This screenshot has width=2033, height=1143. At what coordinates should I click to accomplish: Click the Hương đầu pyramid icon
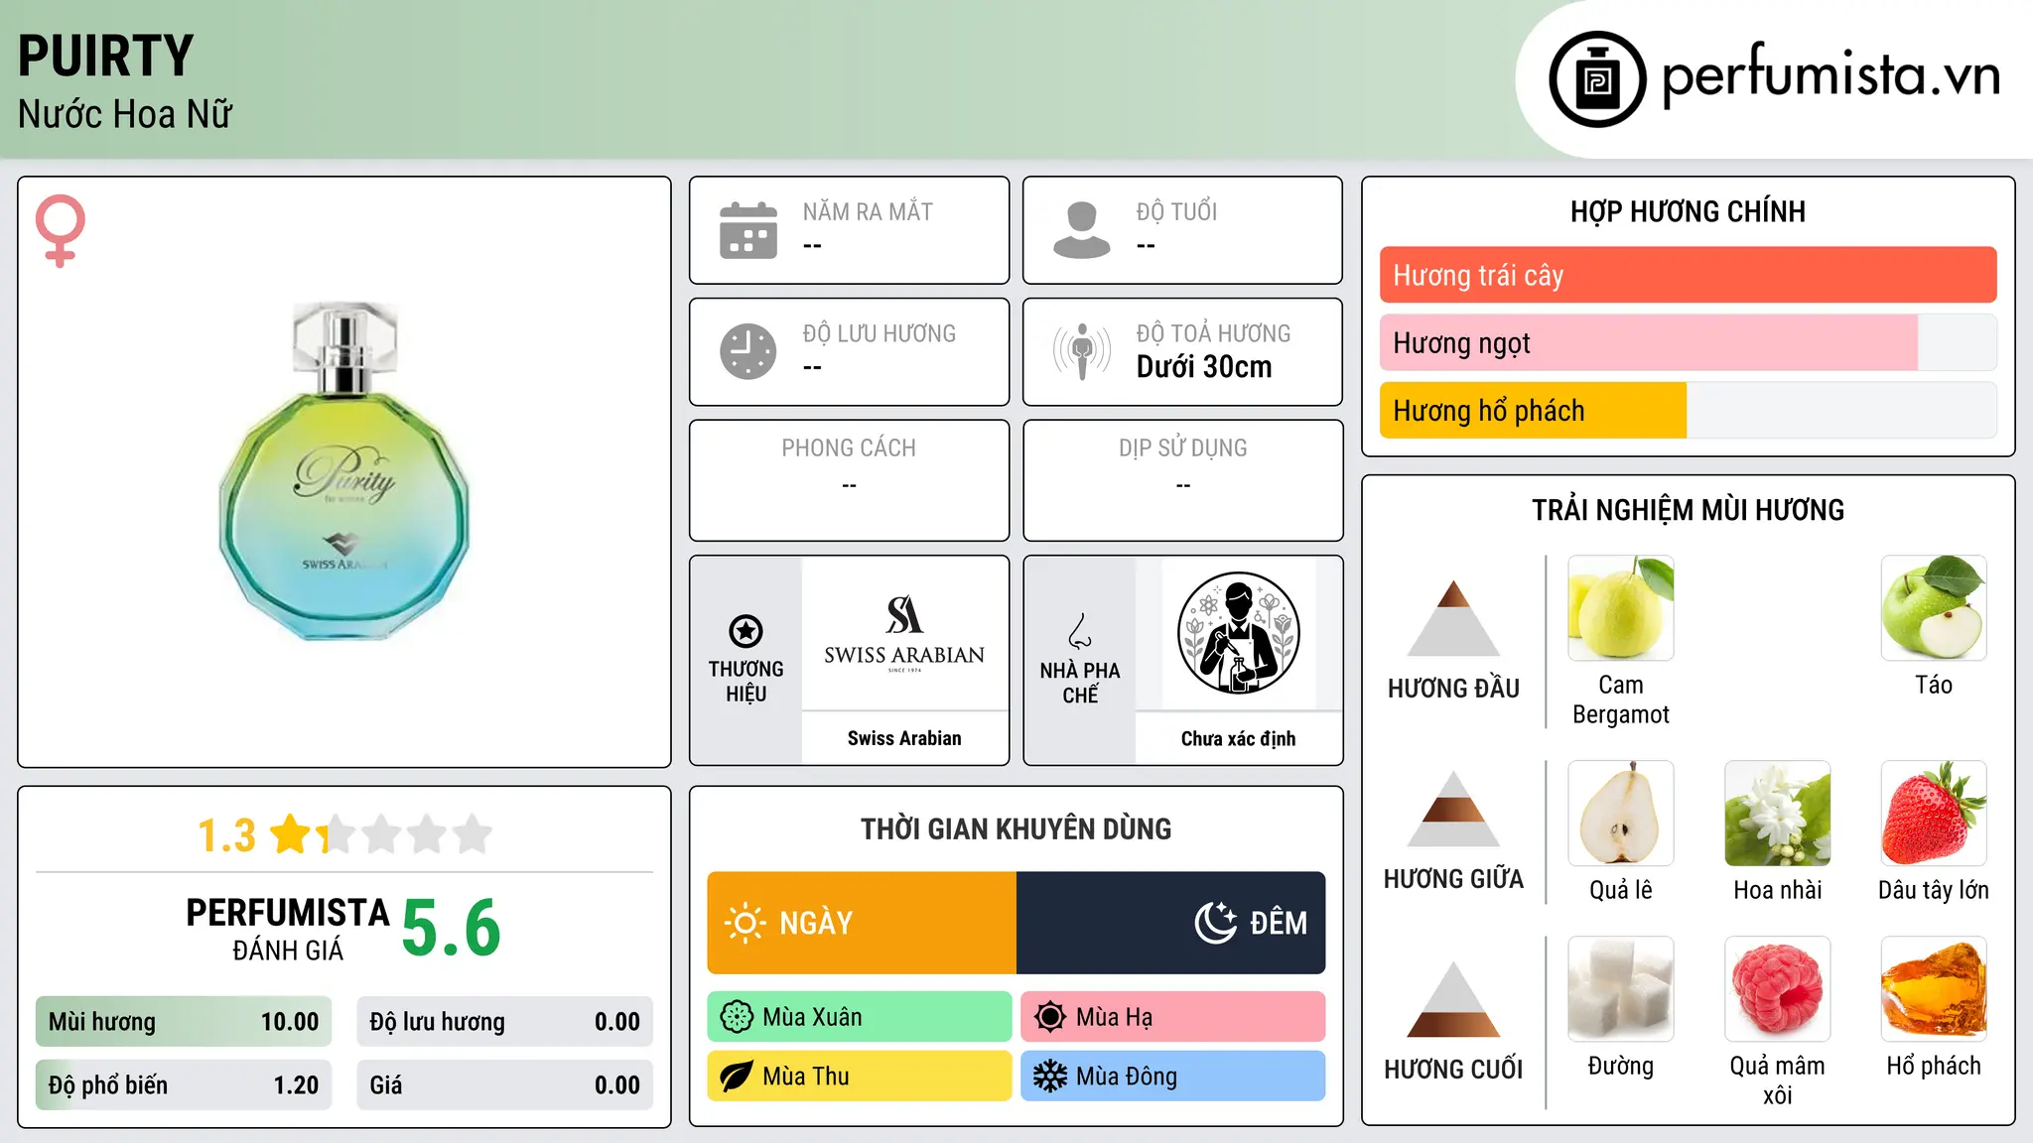pos(1453,618)
